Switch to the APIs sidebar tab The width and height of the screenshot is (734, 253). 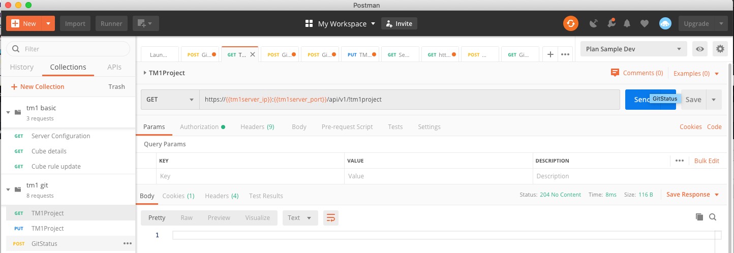pyautogui.click(x=114, y=67)
